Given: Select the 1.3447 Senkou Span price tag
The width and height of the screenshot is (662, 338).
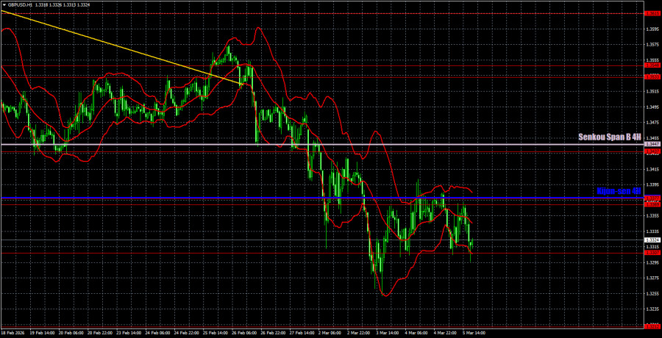Looking at the screenshot, I should [653, 144].
